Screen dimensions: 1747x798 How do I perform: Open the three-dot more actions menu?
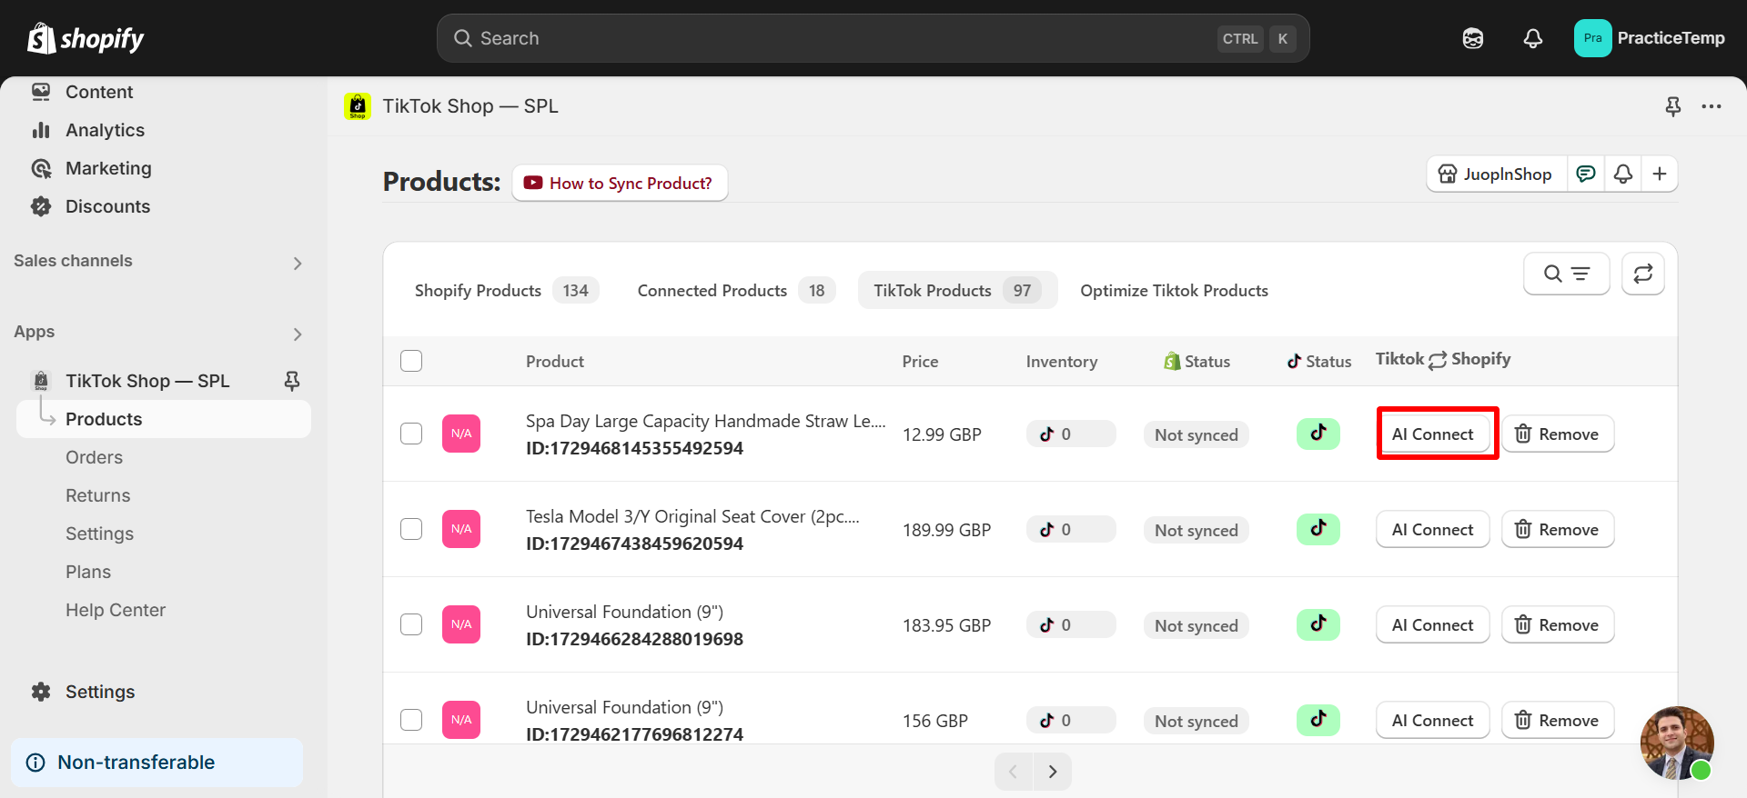pyautogui.click(x=1712, y=106)
